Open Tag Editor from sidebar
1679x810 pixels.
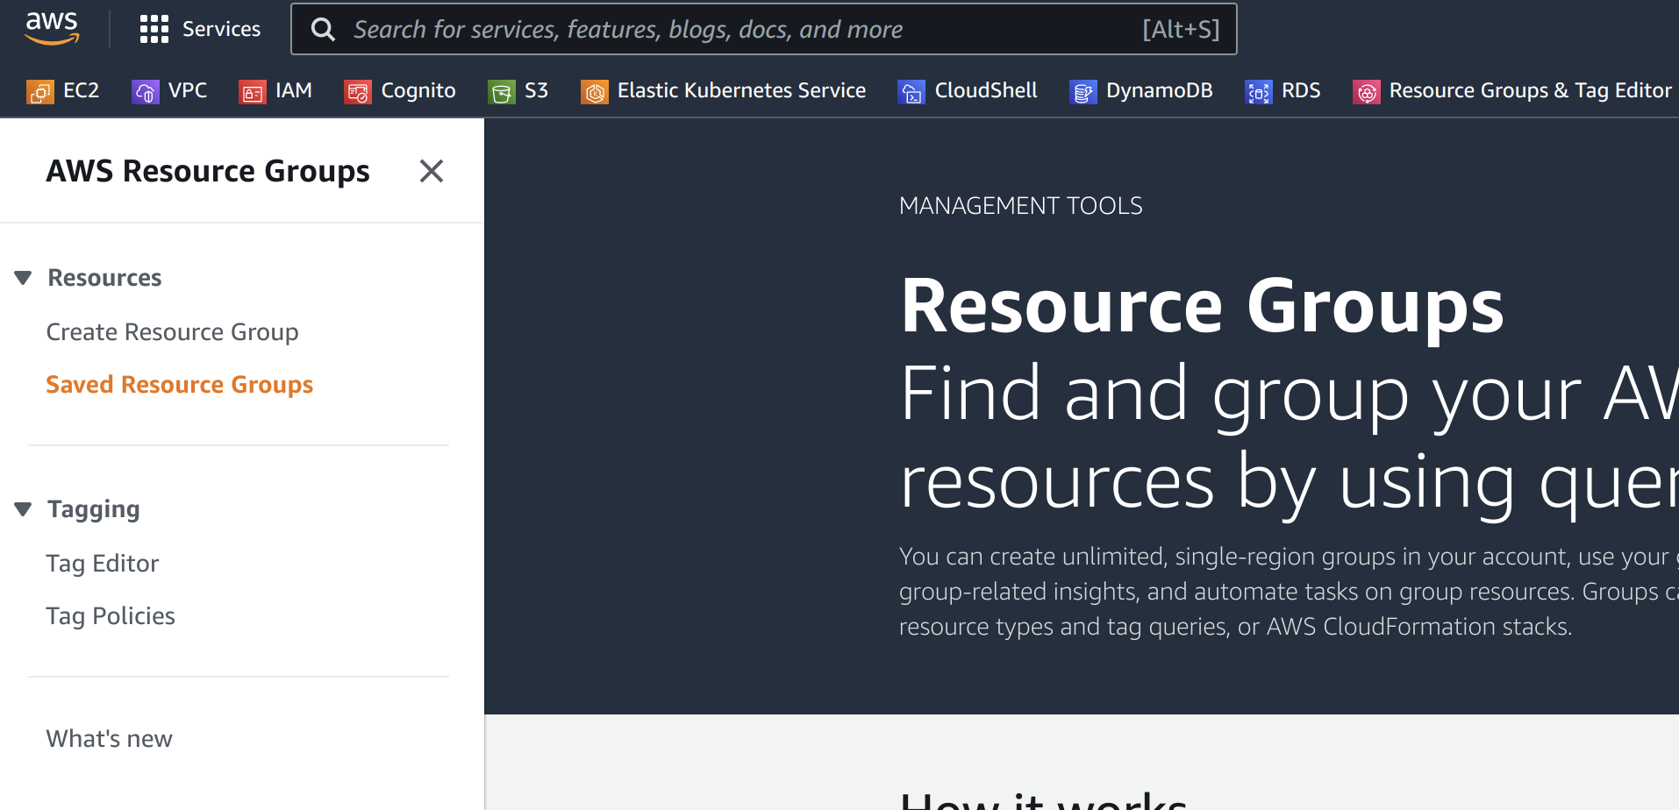102,564
